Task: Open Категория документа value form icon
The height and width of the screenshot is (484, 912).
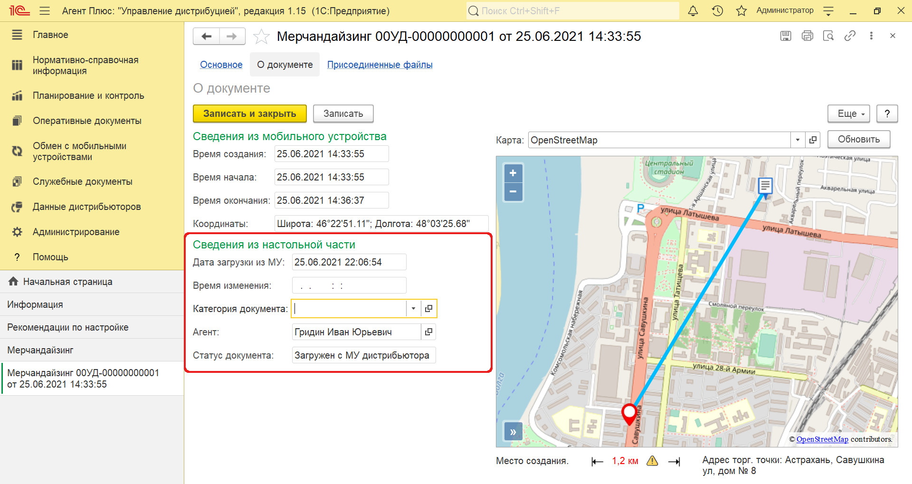Action: pos(428,309)
